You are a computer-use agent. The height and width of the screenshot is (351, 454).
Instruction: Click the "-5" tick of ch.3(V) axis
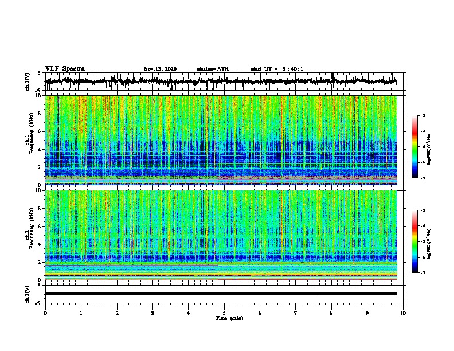tap(38, 303)
